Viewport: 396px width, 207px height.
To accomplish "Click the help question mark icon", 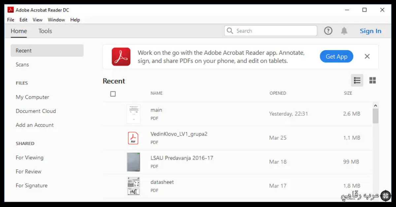I will pyautogui.click(x=328, y=31).
